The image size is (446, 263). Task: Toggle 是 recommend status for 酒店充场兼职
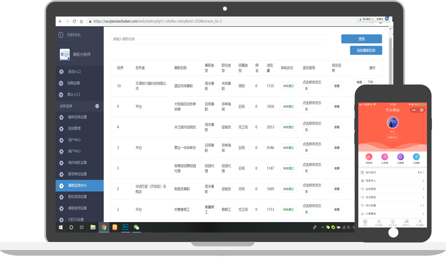click(x=306, y=89)
